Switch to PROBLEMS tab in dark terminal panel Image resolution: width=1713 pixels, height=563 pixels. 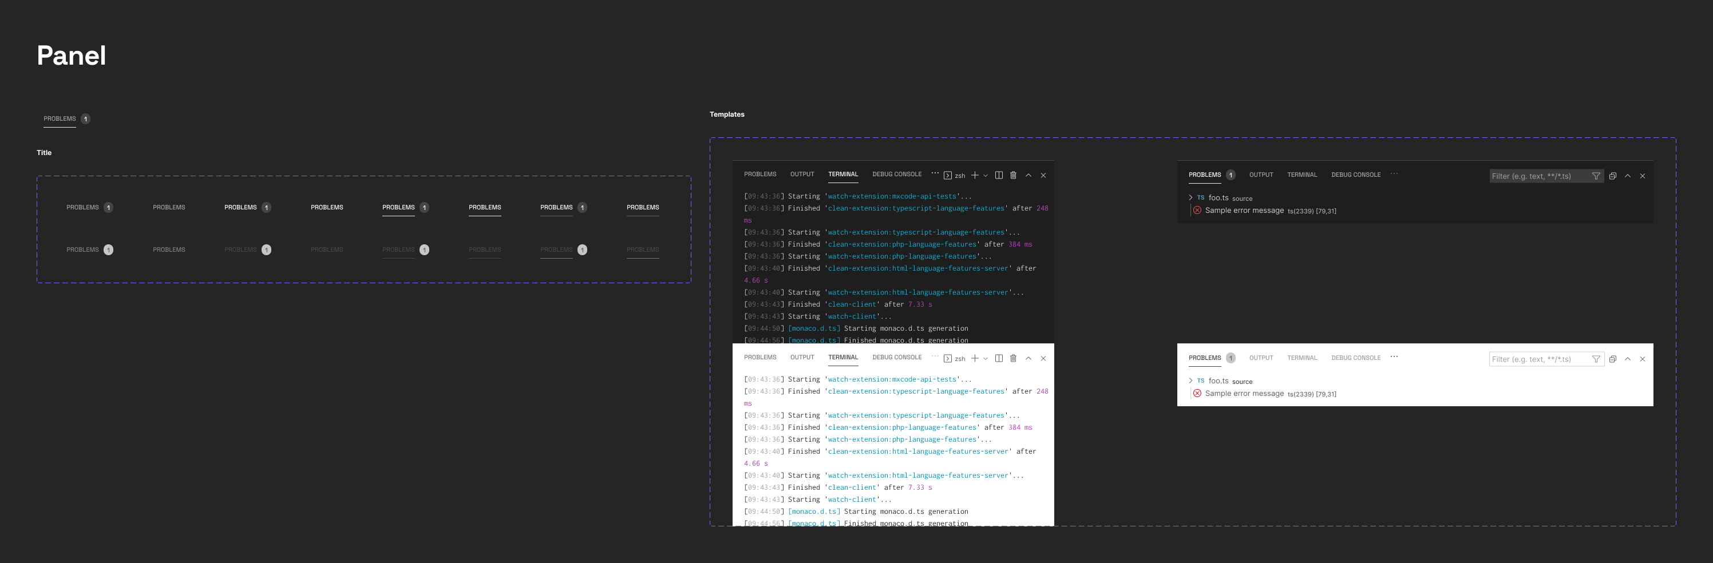pos(760,174)
